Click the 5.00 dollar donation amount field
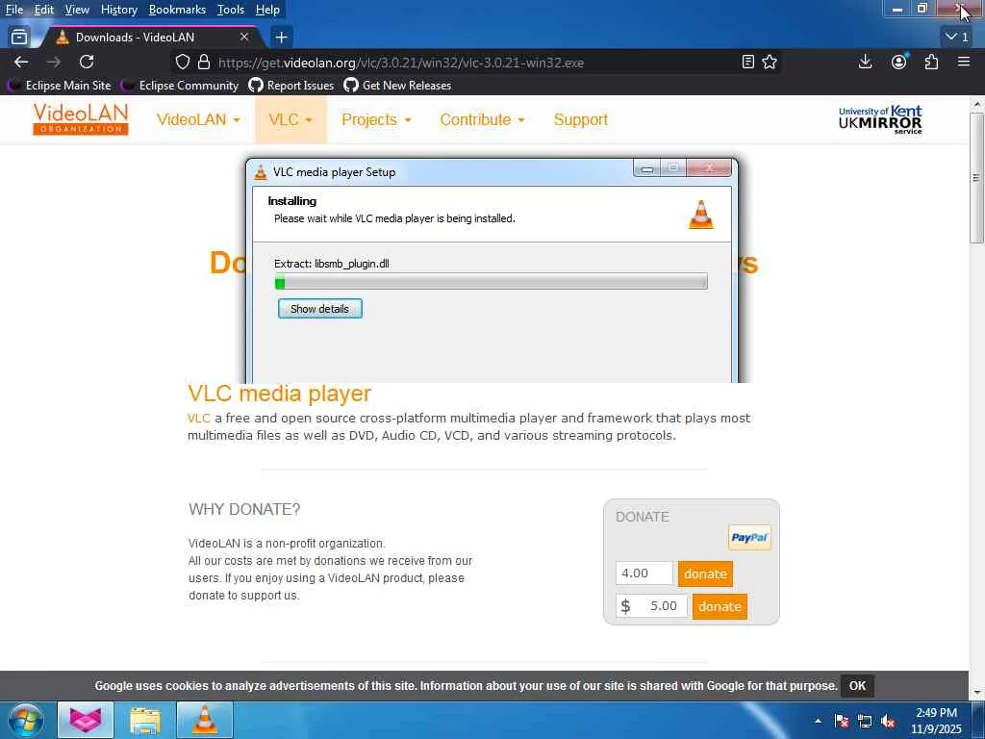This screenshot has width=985, height=739. (x=651, y=606)
